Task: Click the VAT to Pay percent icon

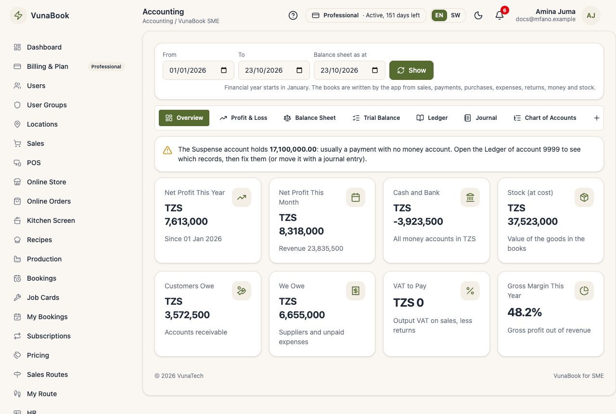Action: point(470,291)
